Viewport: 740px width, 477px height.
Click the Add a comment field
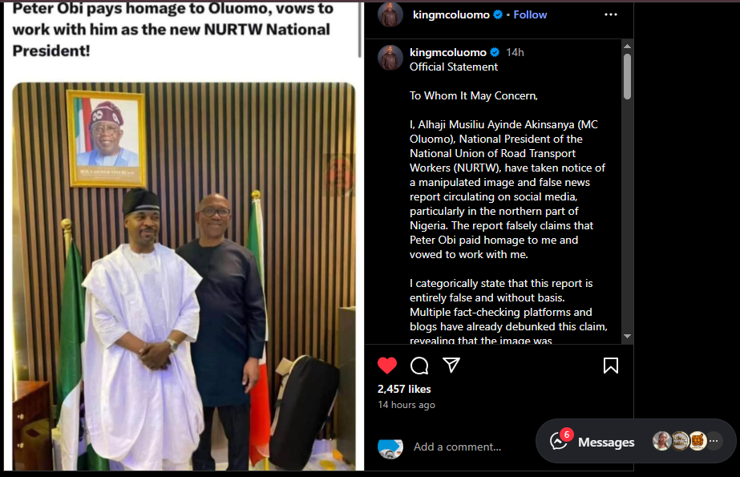(457, 447)
